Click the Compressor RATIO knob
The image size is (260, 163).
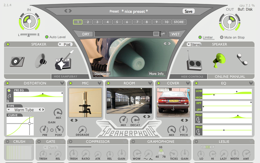tap(86, 154)
